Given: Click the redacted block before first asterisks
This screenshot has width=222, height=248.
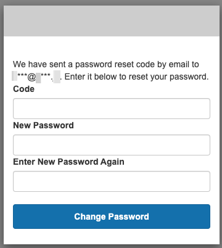Looking at the screenshot, I should click(x=15, y=76).
